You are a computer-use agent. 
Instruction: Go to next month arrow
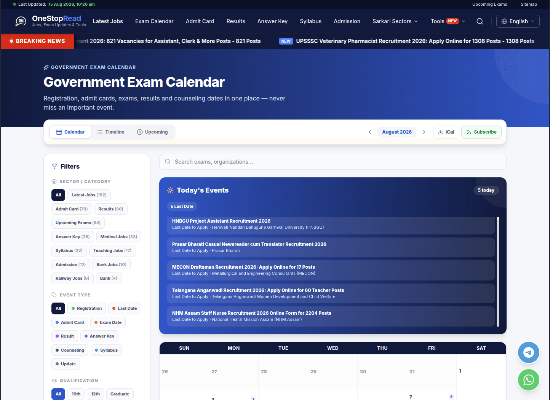tap(424, 132)
